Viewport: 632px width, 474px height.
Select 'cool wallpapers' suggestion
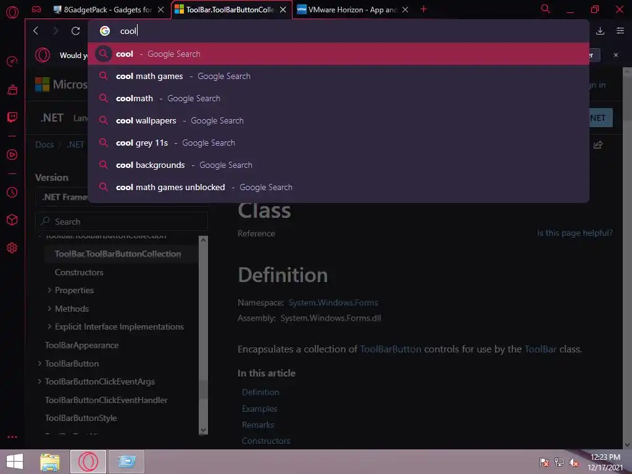[x=339, y=120]
